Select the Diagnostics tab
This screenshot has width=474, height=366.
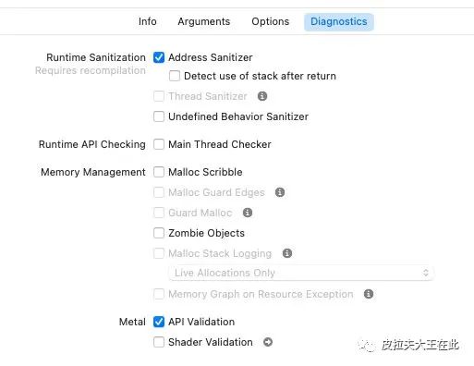coord(339,22)
